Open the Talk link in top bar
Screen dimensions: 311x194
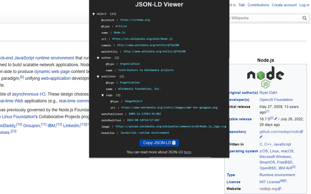(x=241, y=5)
